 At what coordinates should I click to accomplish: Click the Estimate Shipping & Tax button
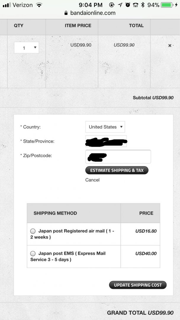pos(117,170)
